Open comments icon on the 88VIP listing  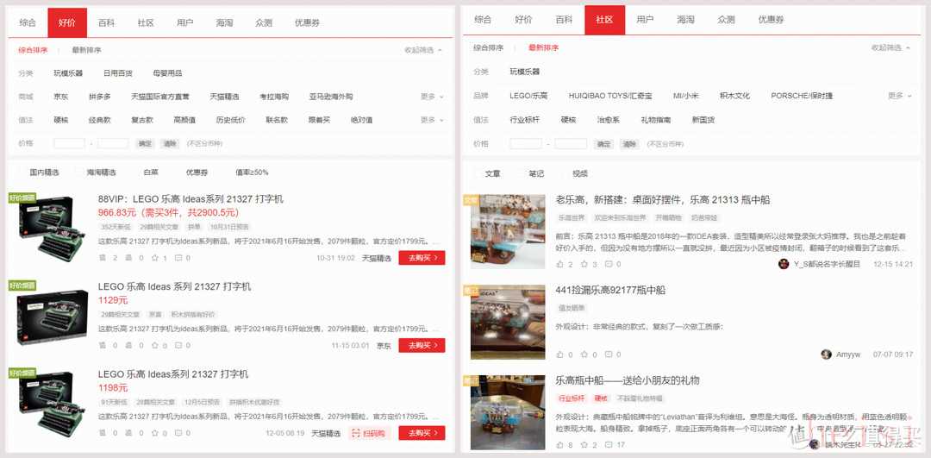[x=178, y=258]
